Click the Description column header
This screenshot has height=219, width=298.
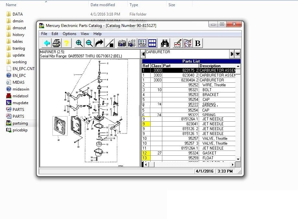(x=217, y=66)
